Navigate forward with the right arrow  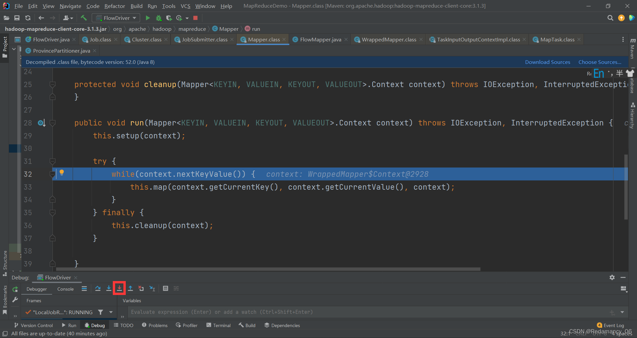coord(52,18)
